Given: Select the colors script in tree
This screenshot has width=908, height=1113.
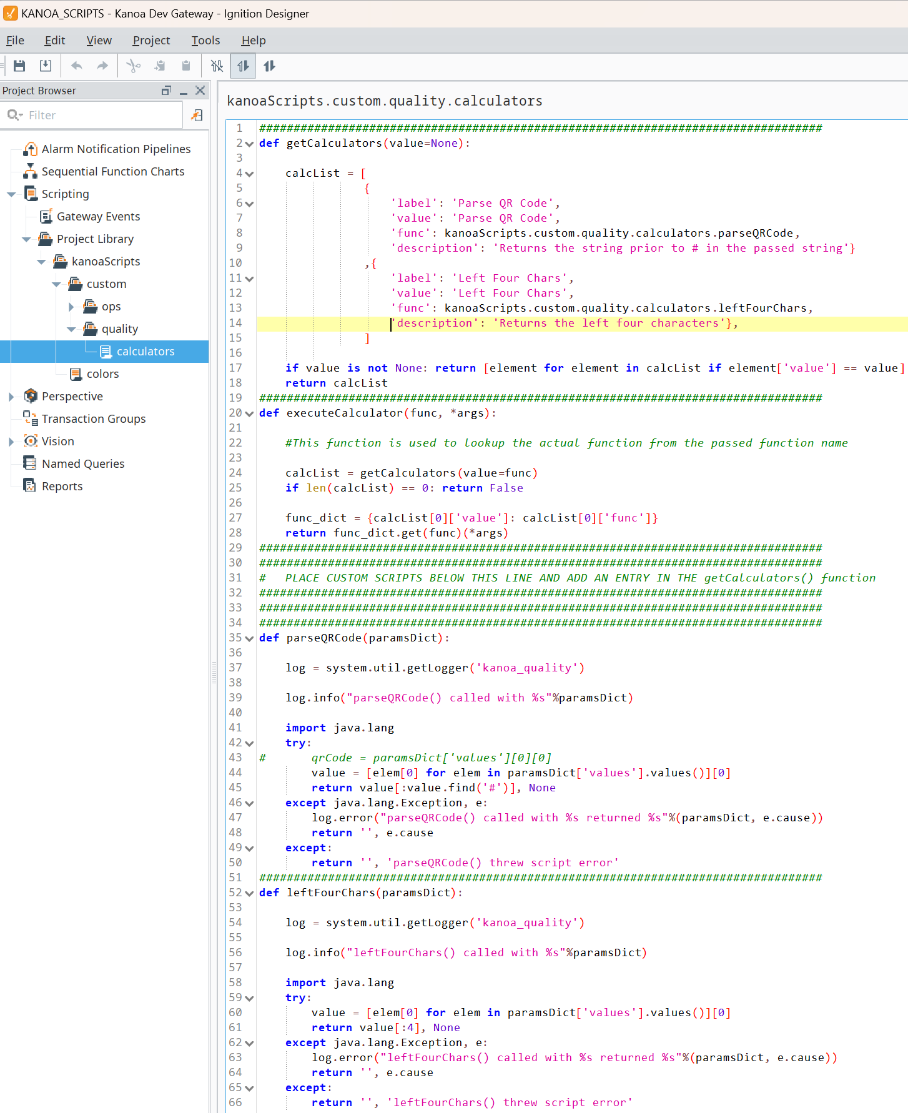Looking at the screenshot, I should coord(102,374).
